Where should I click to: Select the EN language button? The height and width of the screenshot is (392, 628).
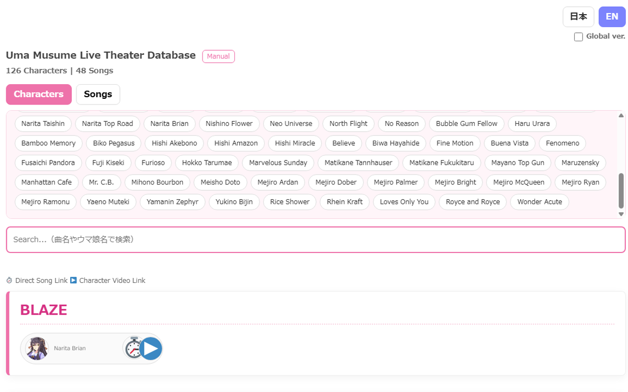tap(612, 17)
